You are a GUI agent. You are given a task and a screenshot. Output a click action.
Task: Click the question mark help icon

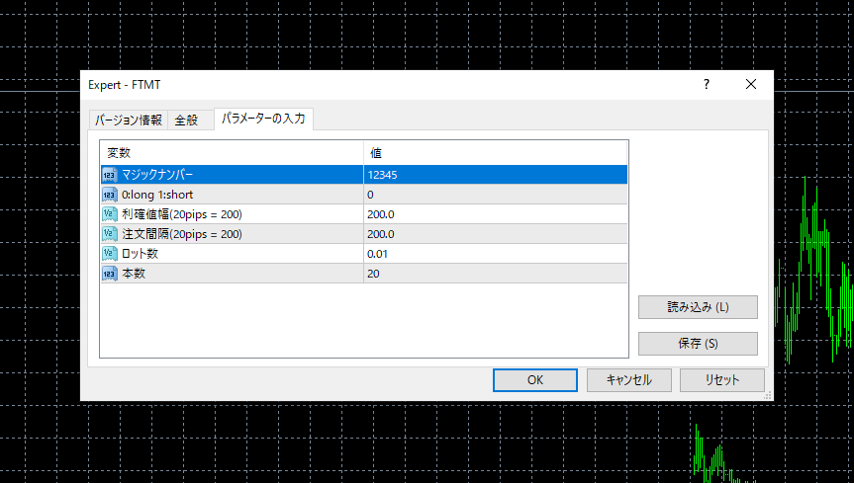[x=706, y=85]
